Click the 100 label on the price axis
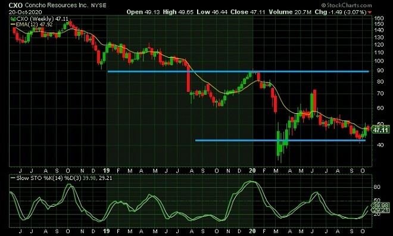The height and width of the screenshot is (236, 393). [379, 61]
